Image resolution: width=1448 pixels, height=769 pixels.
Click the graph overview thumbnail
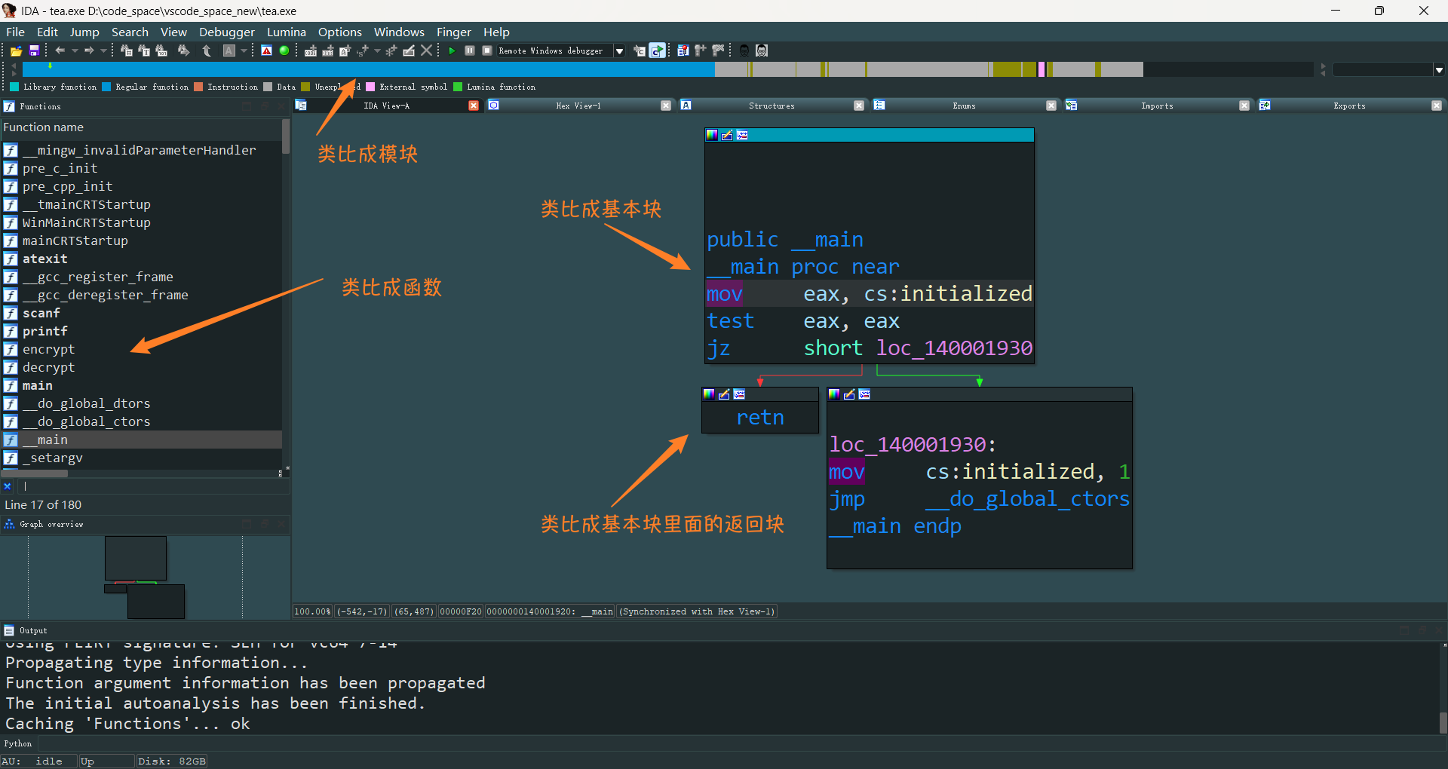click(x=144, y=577)
